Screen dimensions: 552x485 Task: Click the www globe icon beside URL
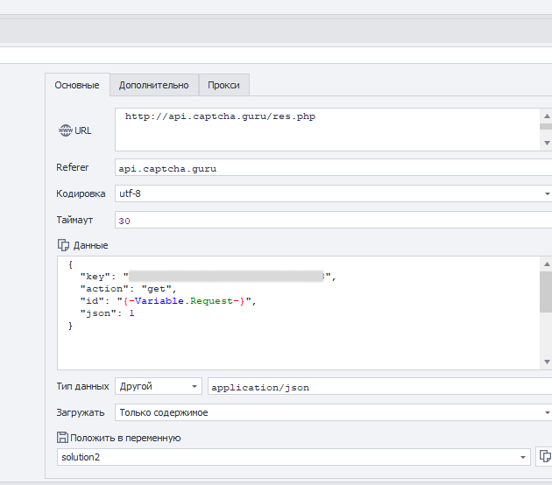coord(65,130)
